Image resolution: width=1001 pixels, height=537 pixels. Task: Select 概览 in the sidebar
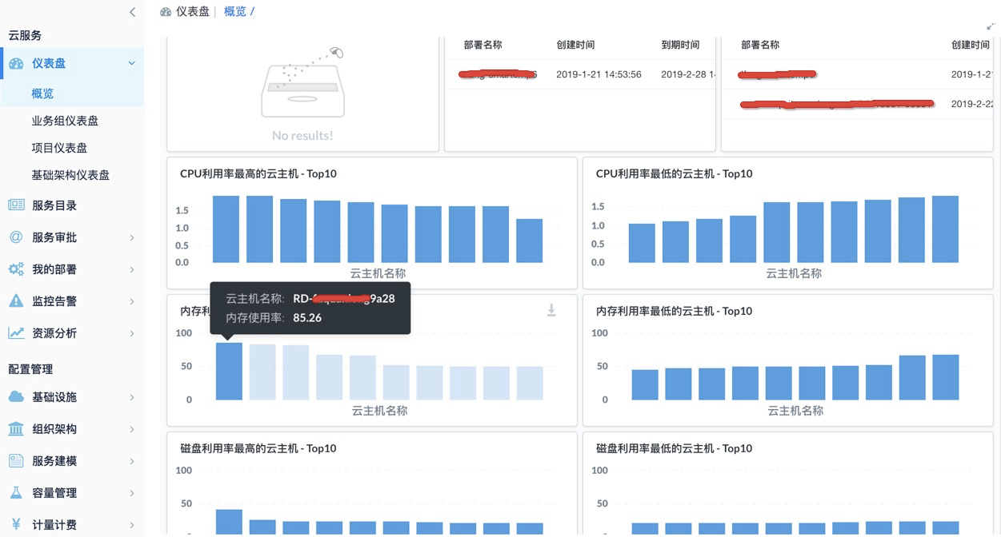(42, 93)
